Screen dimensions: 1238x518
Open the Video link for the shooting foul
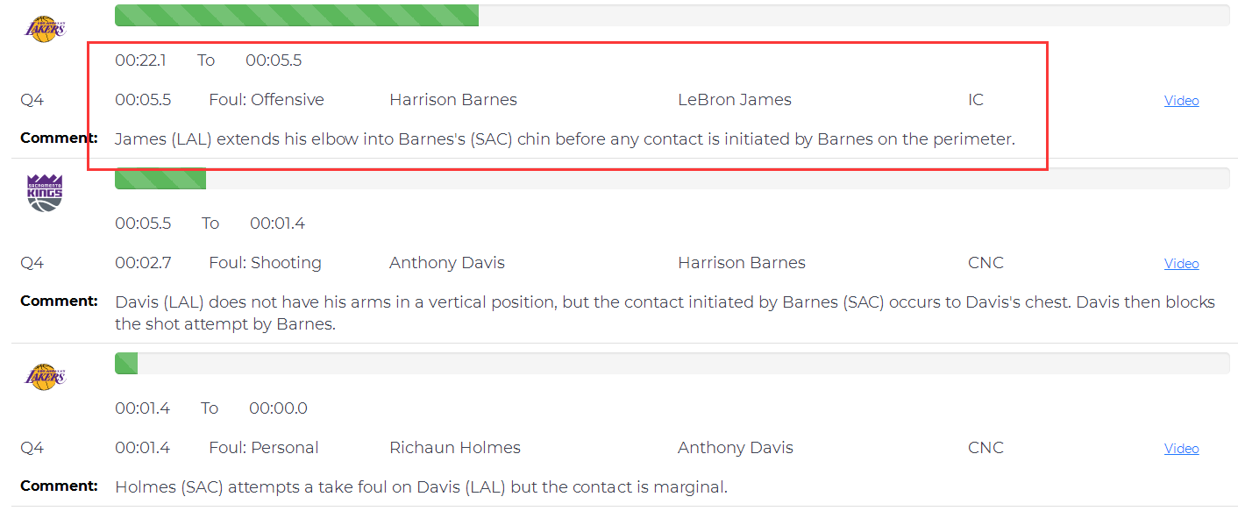(1181, 264)
